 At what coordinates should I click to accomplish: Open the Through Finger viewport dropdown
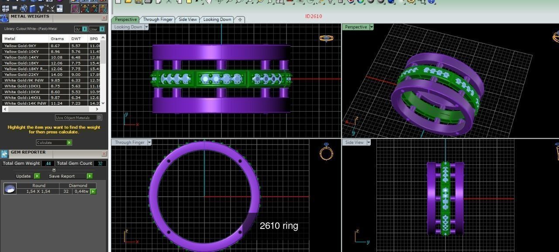pyautogui.click(x=149, y=142)
